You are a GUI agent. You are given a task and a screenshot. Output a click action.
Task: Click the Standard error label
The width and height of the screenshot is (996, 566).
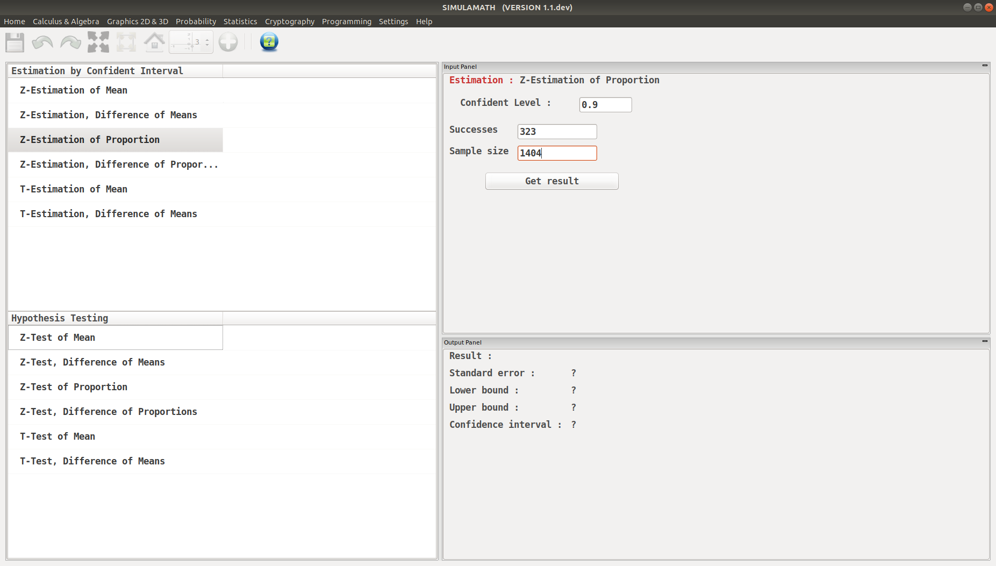(x=492, y=373)
